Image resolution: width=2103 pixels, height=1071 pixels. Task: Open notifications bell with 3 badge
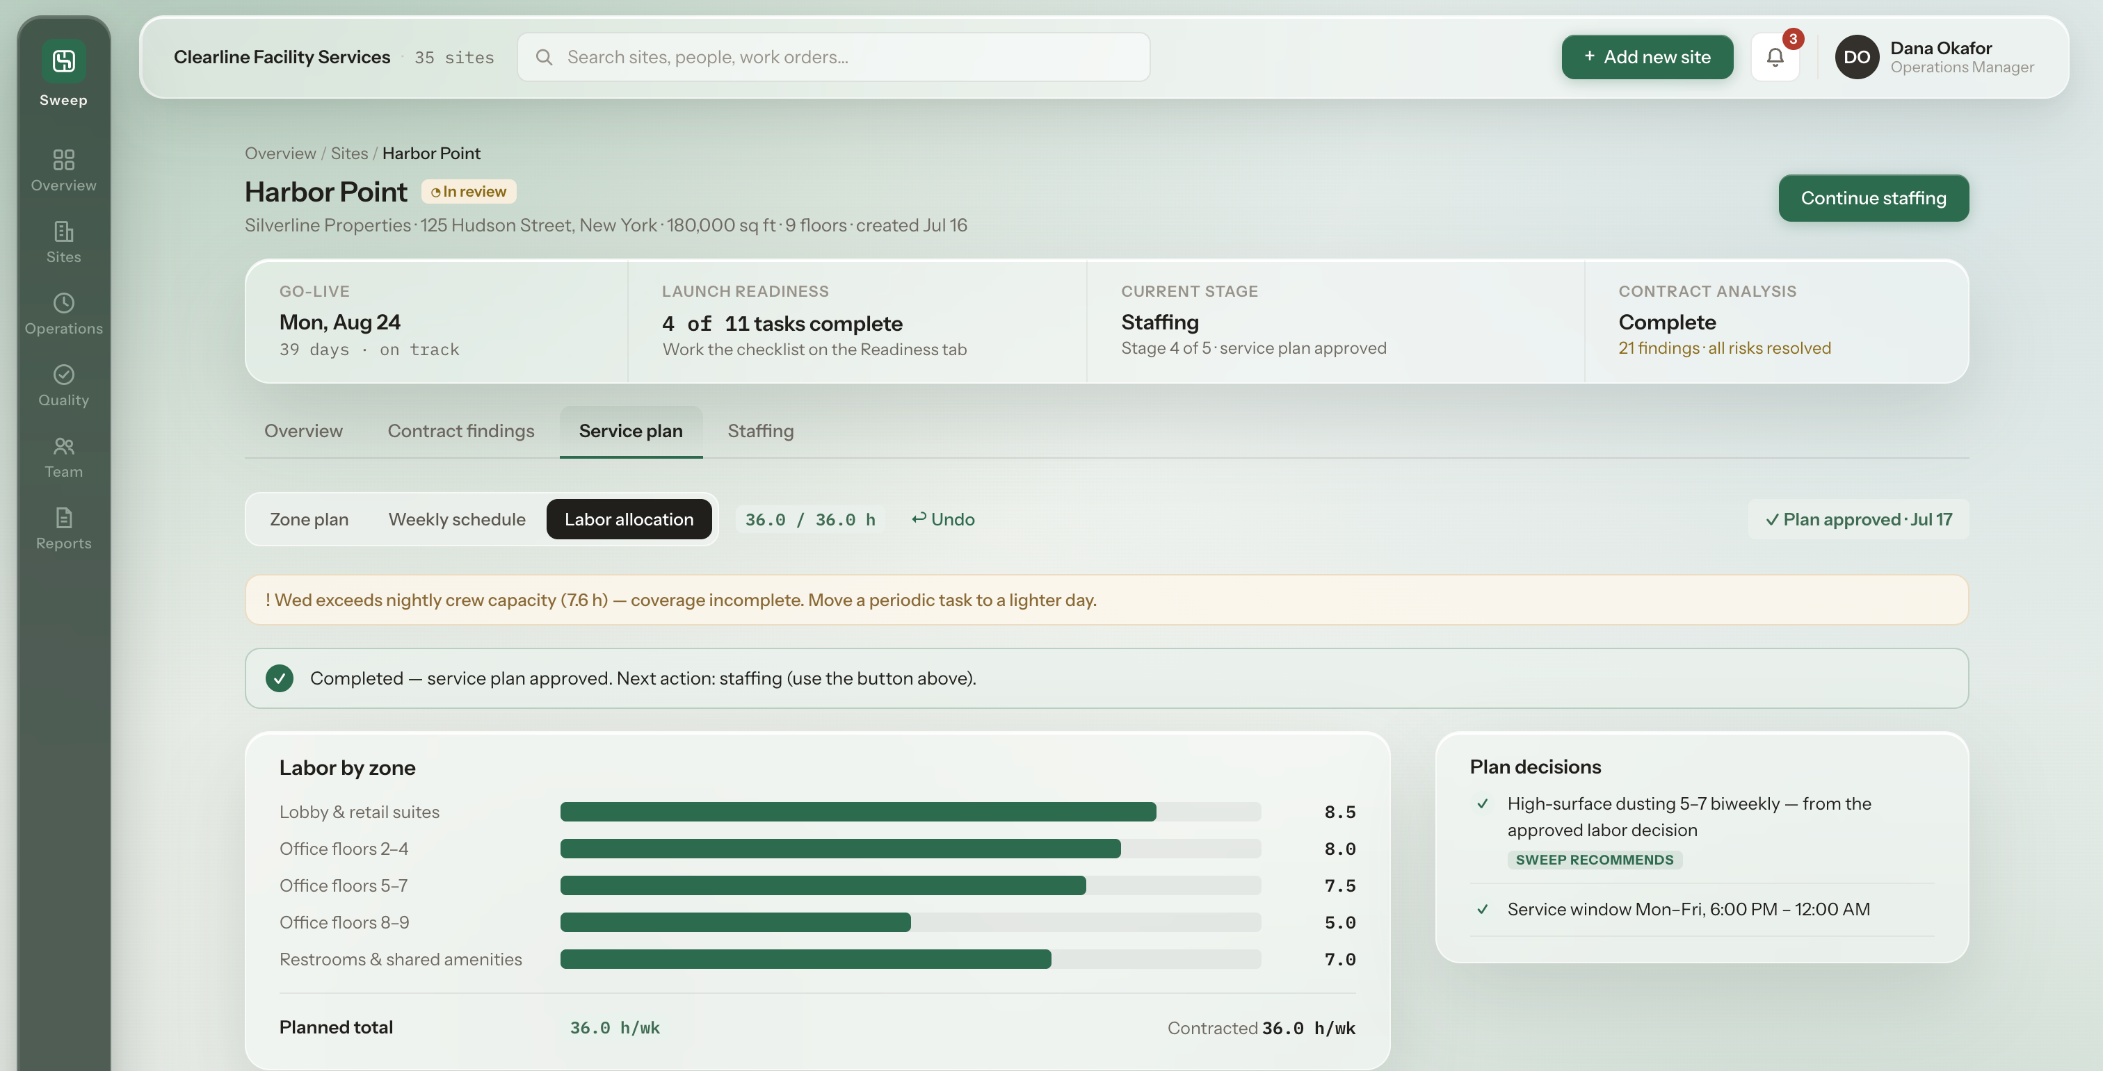click(x=1775, y=57)
